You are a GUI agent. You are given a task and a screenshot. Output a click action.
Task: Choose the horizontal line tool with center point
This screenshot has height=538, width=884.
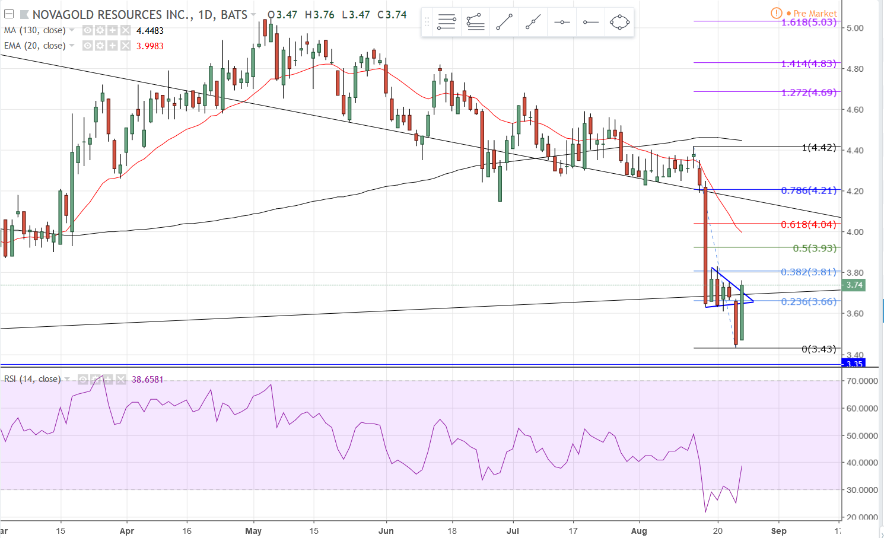point(562,23)
